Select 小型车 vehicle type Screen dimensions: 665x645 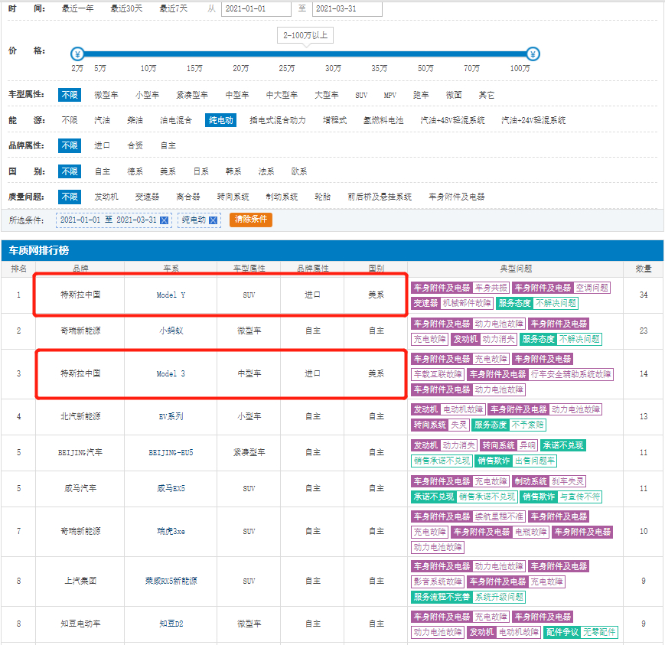click(x=147, y=95)
